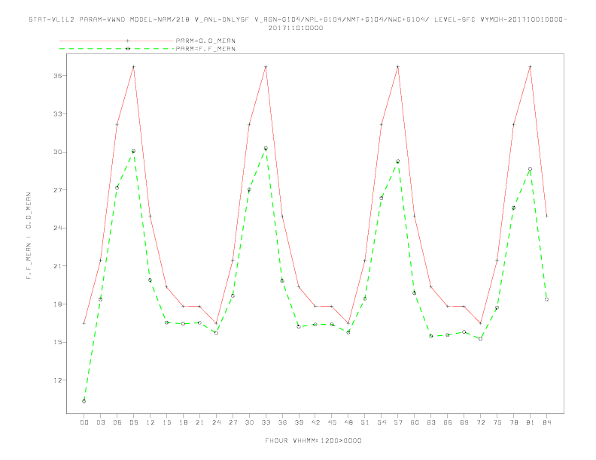Click the vertical axis label F.F_MEAN | O.O_MEAN

(28, 236)
